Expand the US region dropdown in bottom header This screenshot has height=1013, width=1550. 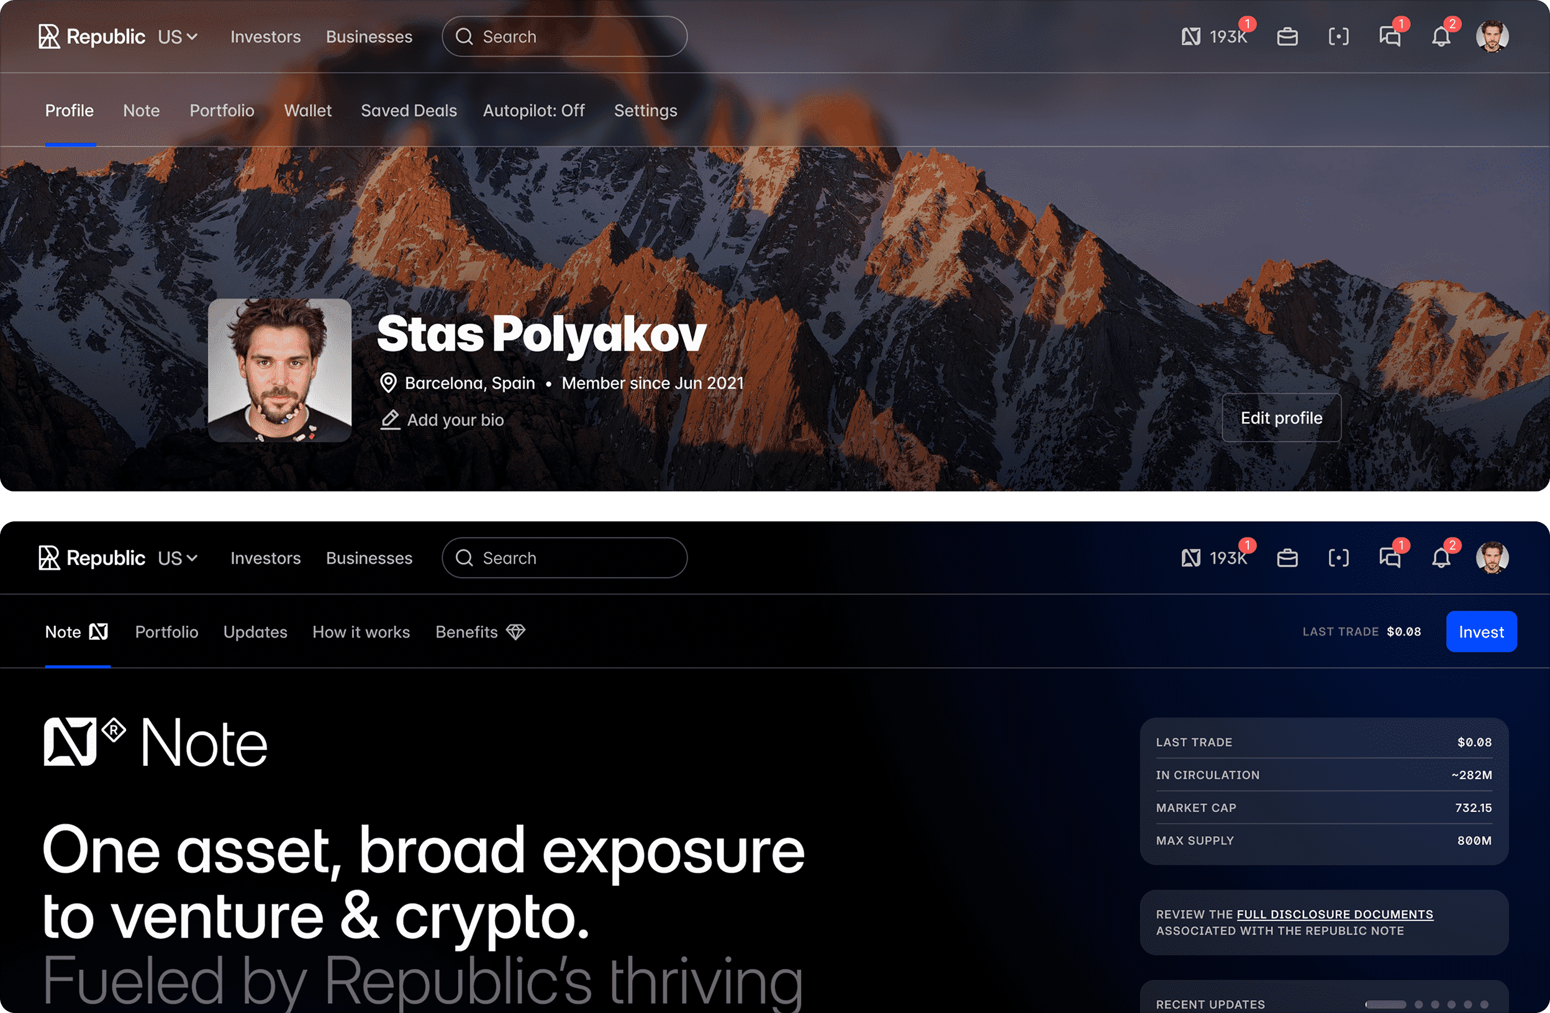[177, 558]
